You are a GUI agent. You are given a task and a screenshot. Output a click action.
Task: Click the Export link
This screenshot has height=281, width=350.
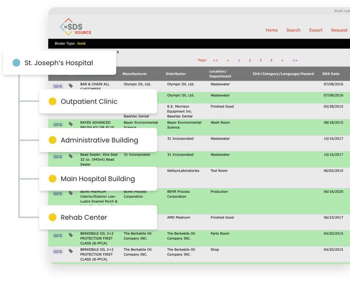pyautogui.click(x=315, y=30)
